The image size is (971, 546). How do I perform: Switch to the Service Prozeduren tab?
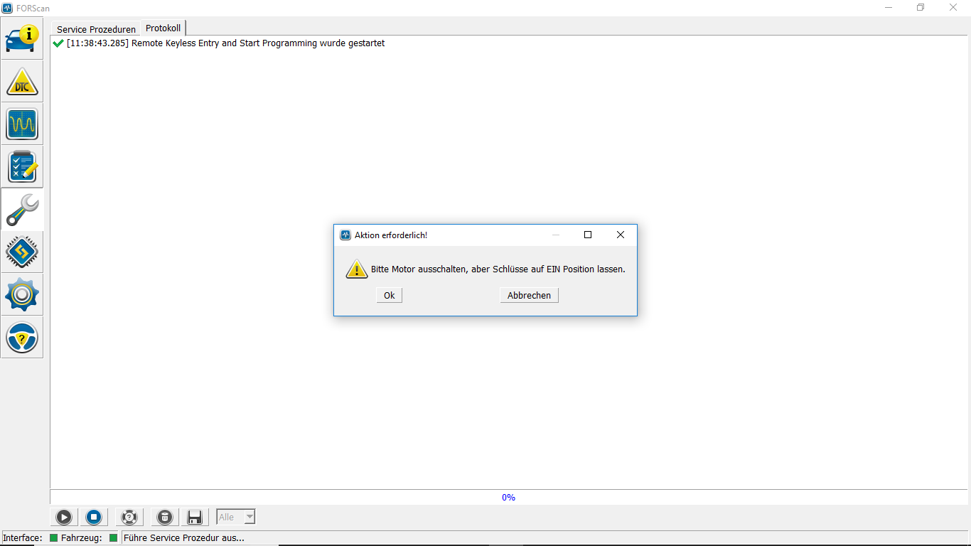click(96, 29)
